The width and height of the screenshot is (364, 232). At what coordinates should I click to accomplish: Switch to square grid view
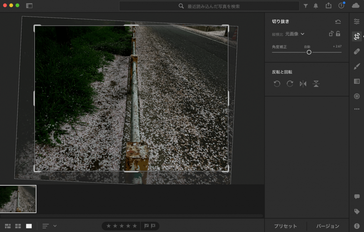point(18,226)
